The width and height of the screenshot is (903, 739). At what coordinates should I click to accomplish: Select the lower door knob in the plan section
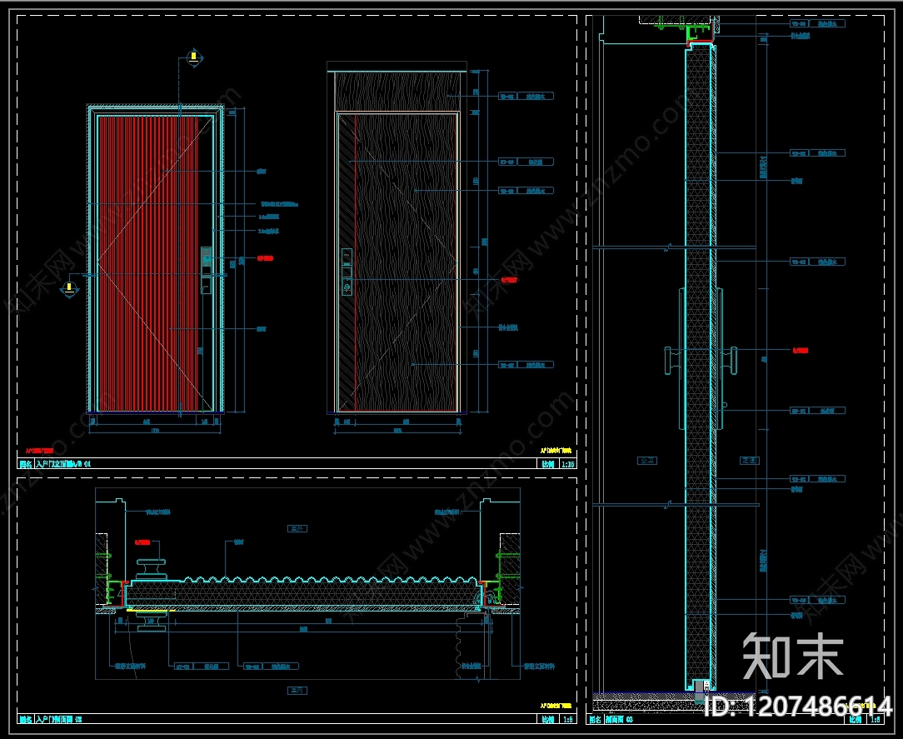(x=152, y=621)
